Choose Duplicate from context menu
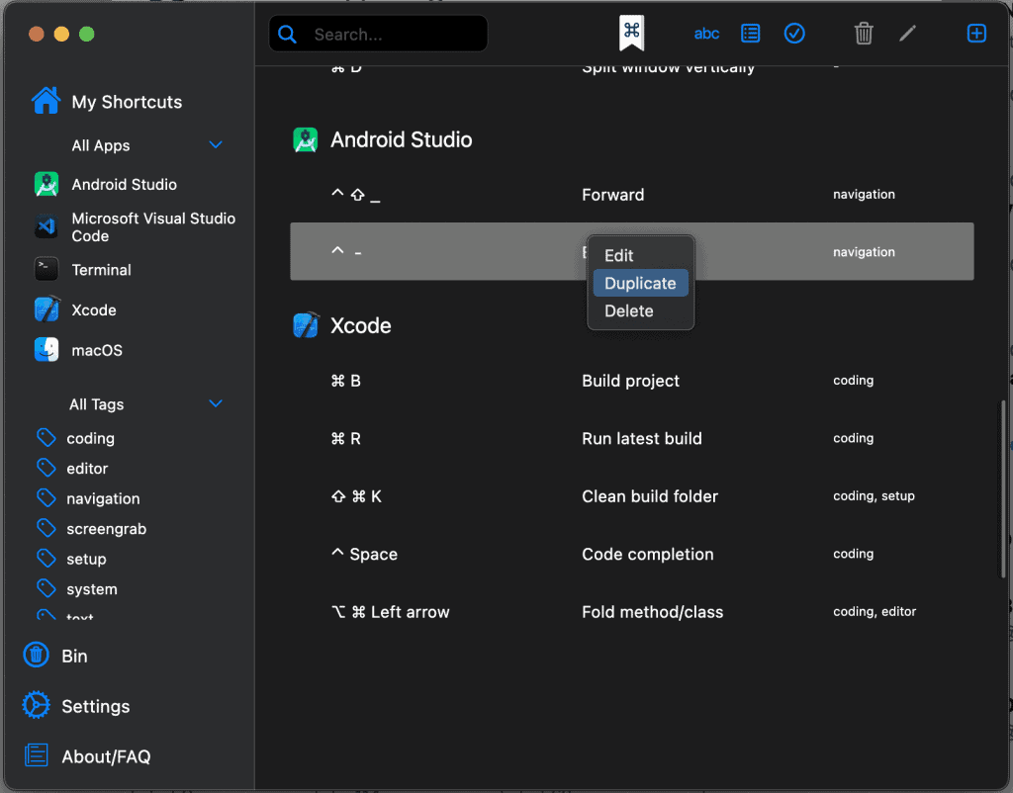The height and width of the screenshot is (793, 1013). (640, 284)
